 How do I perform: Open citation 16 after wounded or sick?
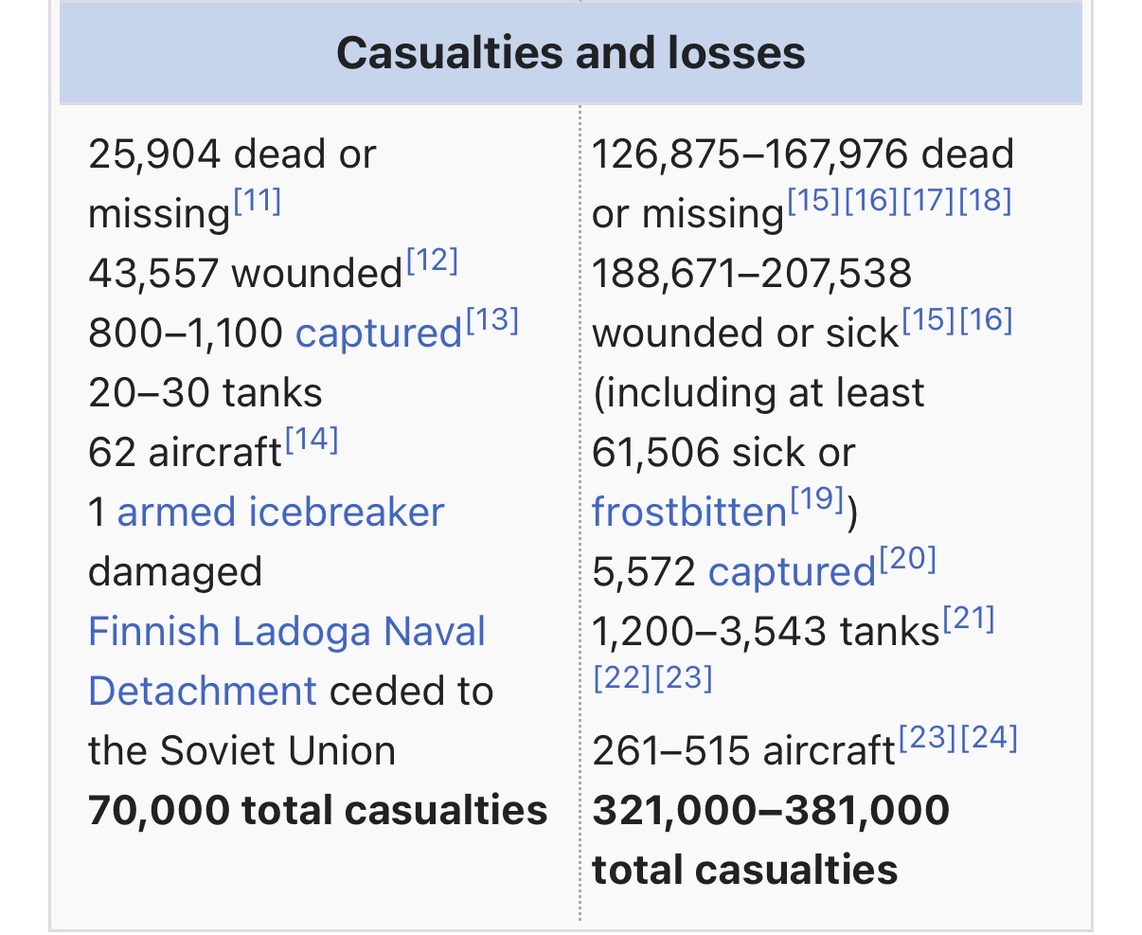pyautogui.click(x=986, y=320)
